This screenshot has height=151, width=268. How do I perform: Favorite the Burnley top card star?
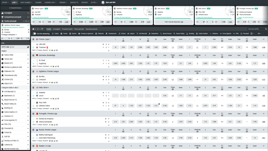[151, 9]
